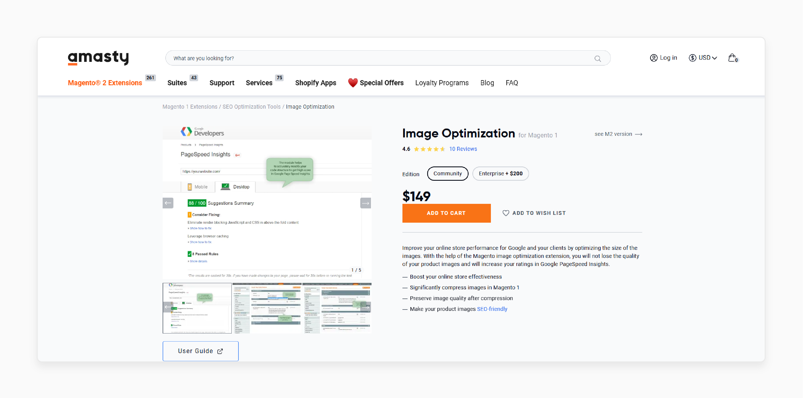Screen dimensions: 803x398
Task: Open Loyalty Programs page
Action: (x=442, y=83)
